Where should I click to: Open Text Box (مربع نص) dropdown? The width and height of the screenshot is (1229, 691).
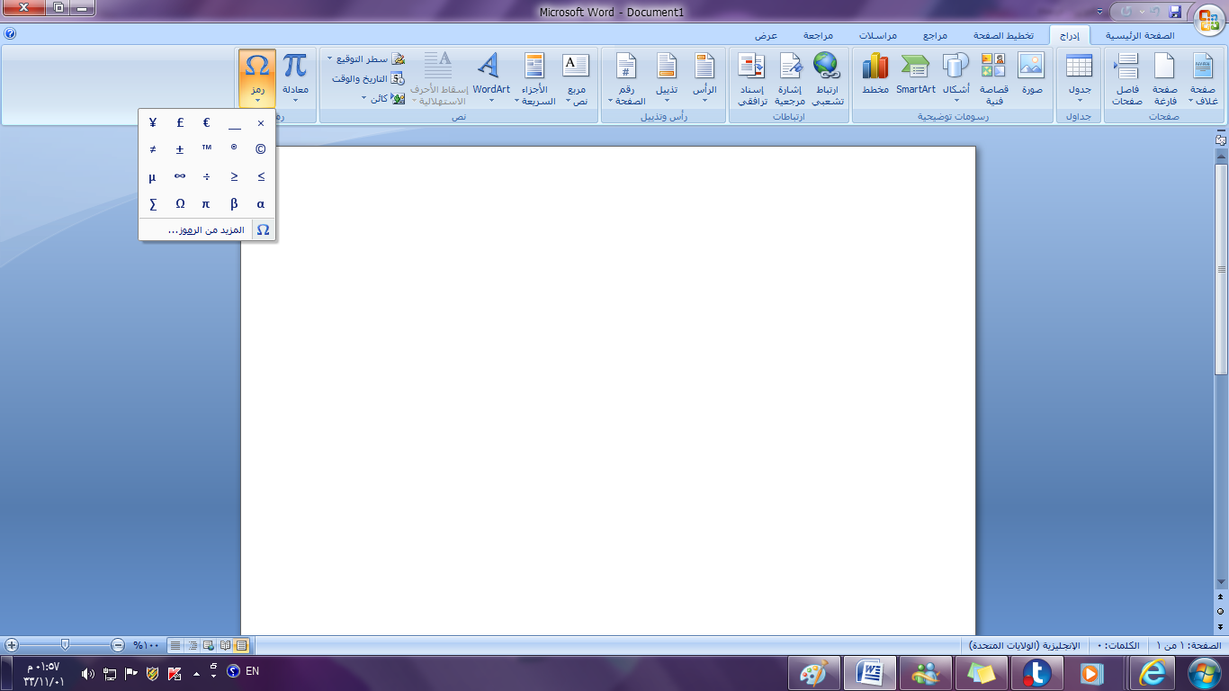click(576, 78)
